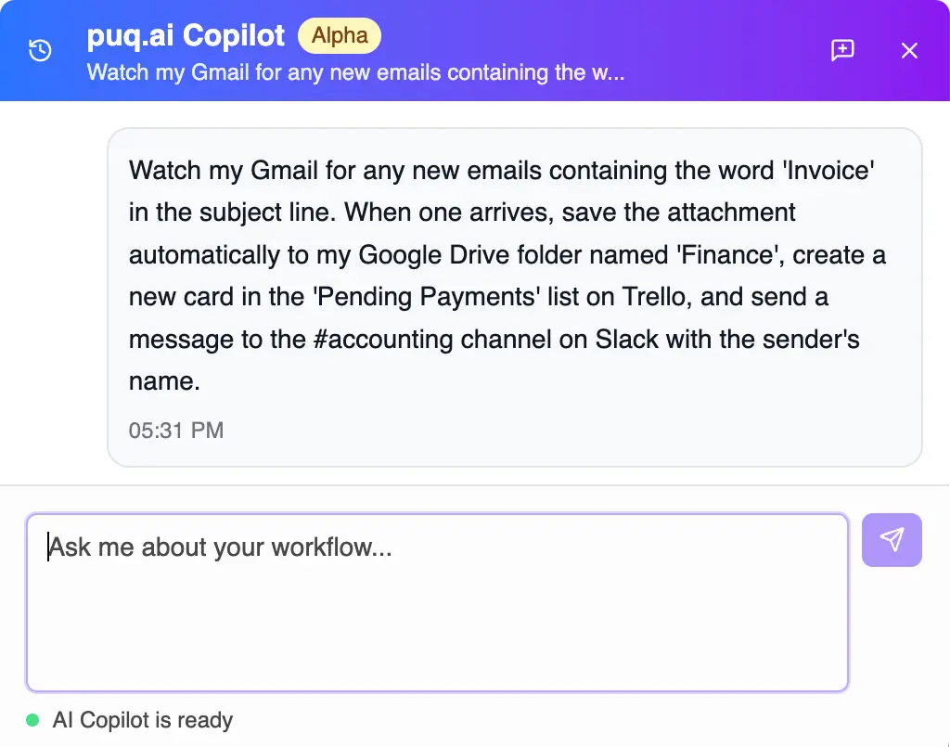Viewport: 950px width, 747px height.
Task: Click the Alpha badge next to the title
Action: (x=340, y=35)
